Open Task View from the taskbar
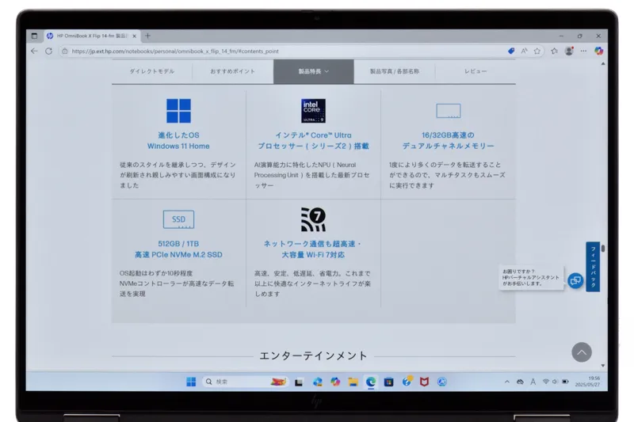This screenshot has width=634, height=422. (x=299, y=382)
